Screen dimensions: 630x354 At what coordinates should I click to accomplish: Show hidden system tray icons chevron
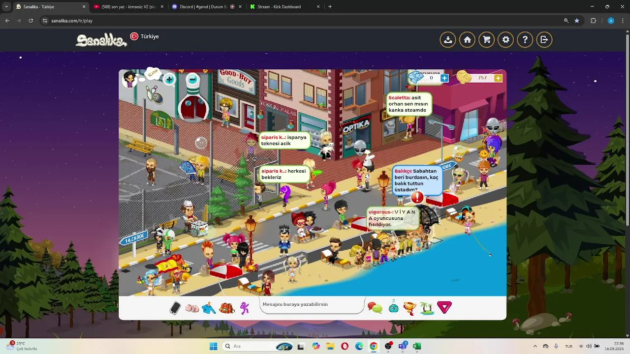pyautogui.click(x=535, y=346)
